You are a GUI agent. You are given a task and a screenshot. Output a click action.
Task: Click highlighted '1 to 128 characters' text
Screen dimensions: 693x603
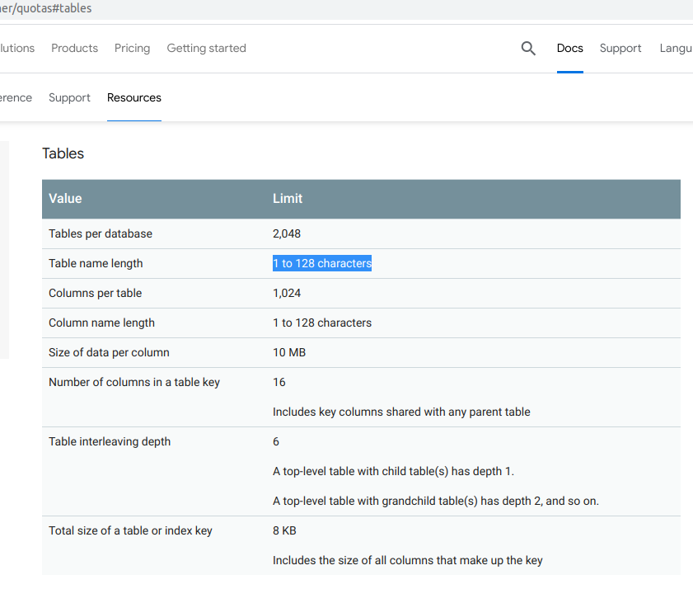click(x=321, y=264)
